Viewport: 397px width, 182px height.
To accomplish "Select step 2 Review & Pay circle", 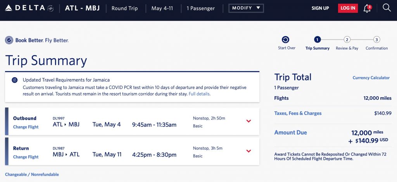I will (347, 40).
